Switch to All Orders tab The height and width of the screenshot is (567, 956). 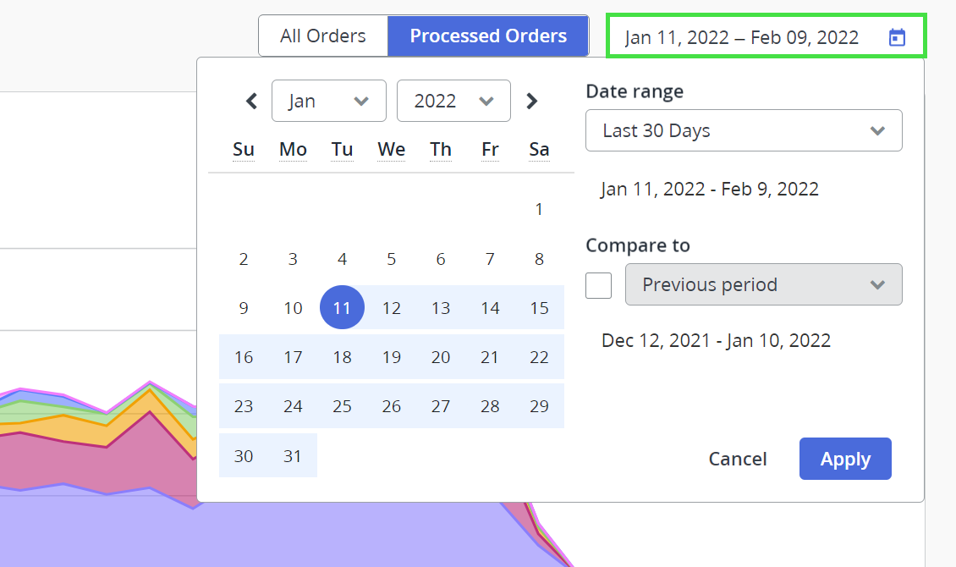coord(323,36)
